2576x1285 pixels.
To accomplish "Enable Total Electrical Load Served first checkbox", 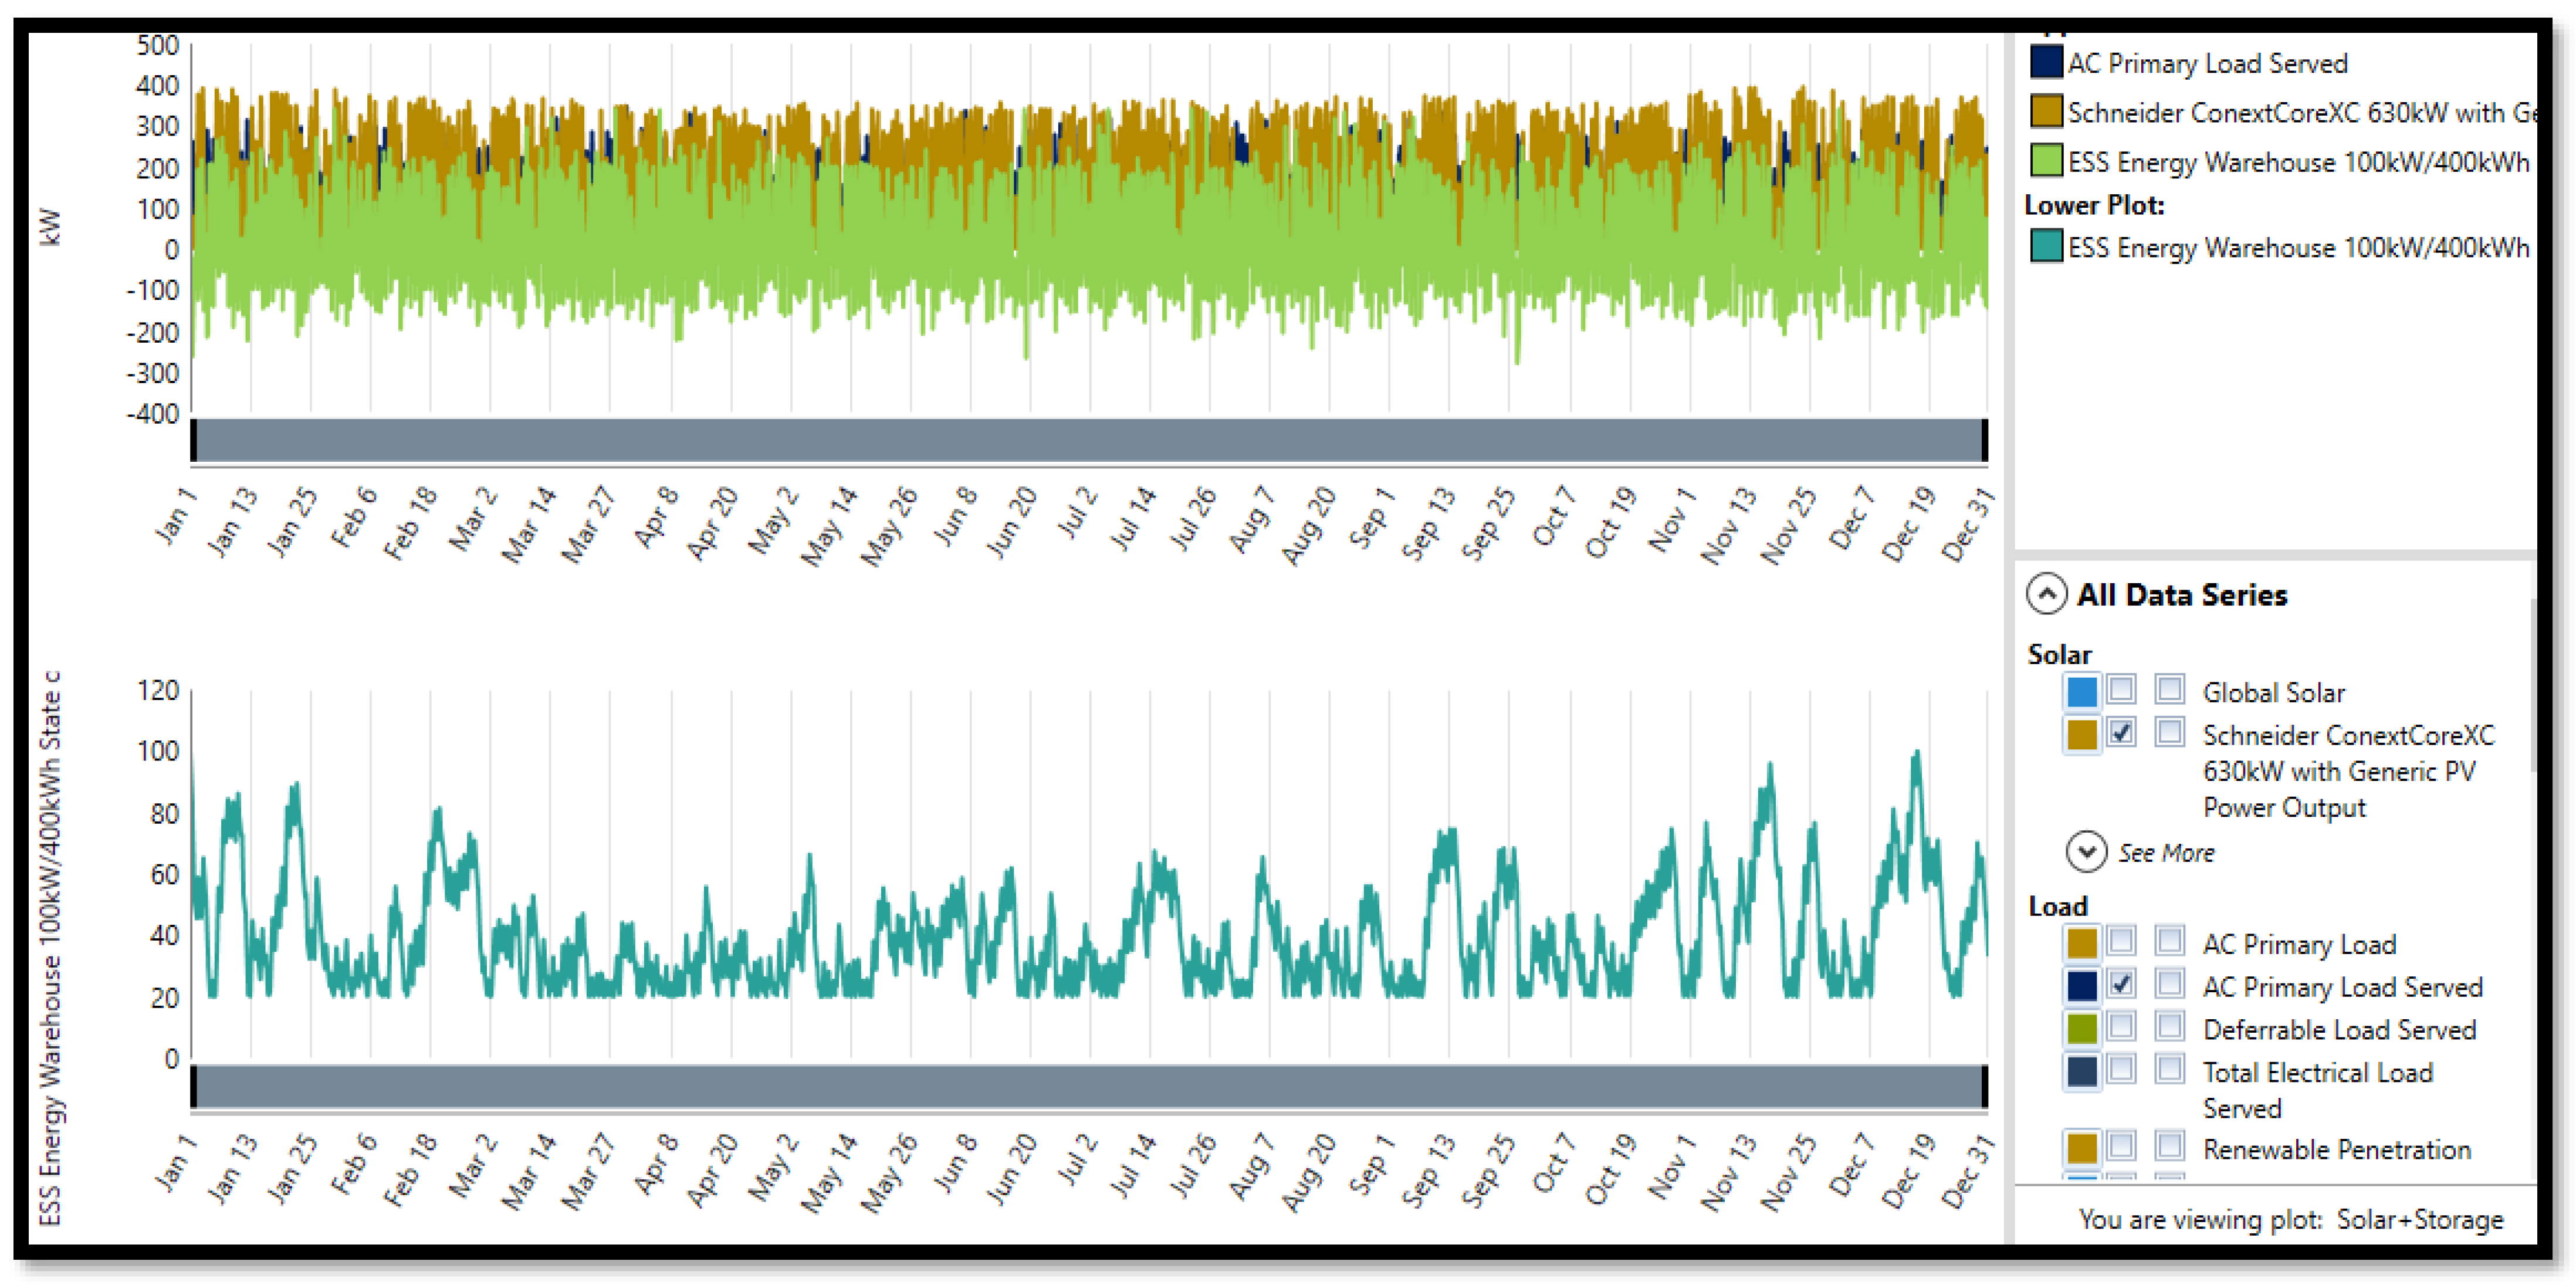I will tap(2120, 1069).
